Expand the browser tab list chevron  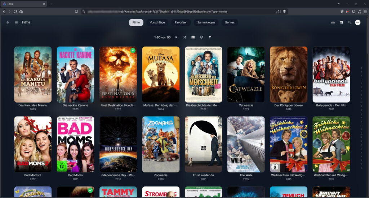pyautogui.click(x=339, y=4)
